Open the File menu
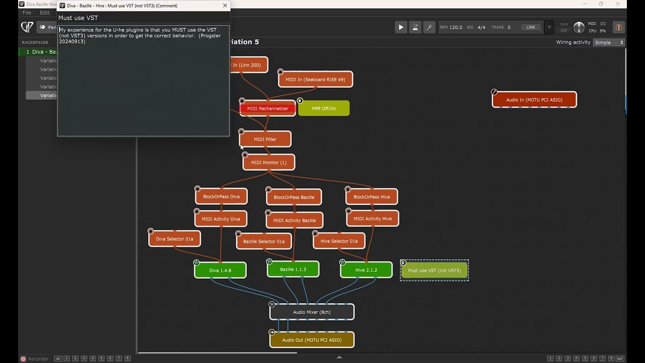Screen dimensions: 645x363 [27, 13]
